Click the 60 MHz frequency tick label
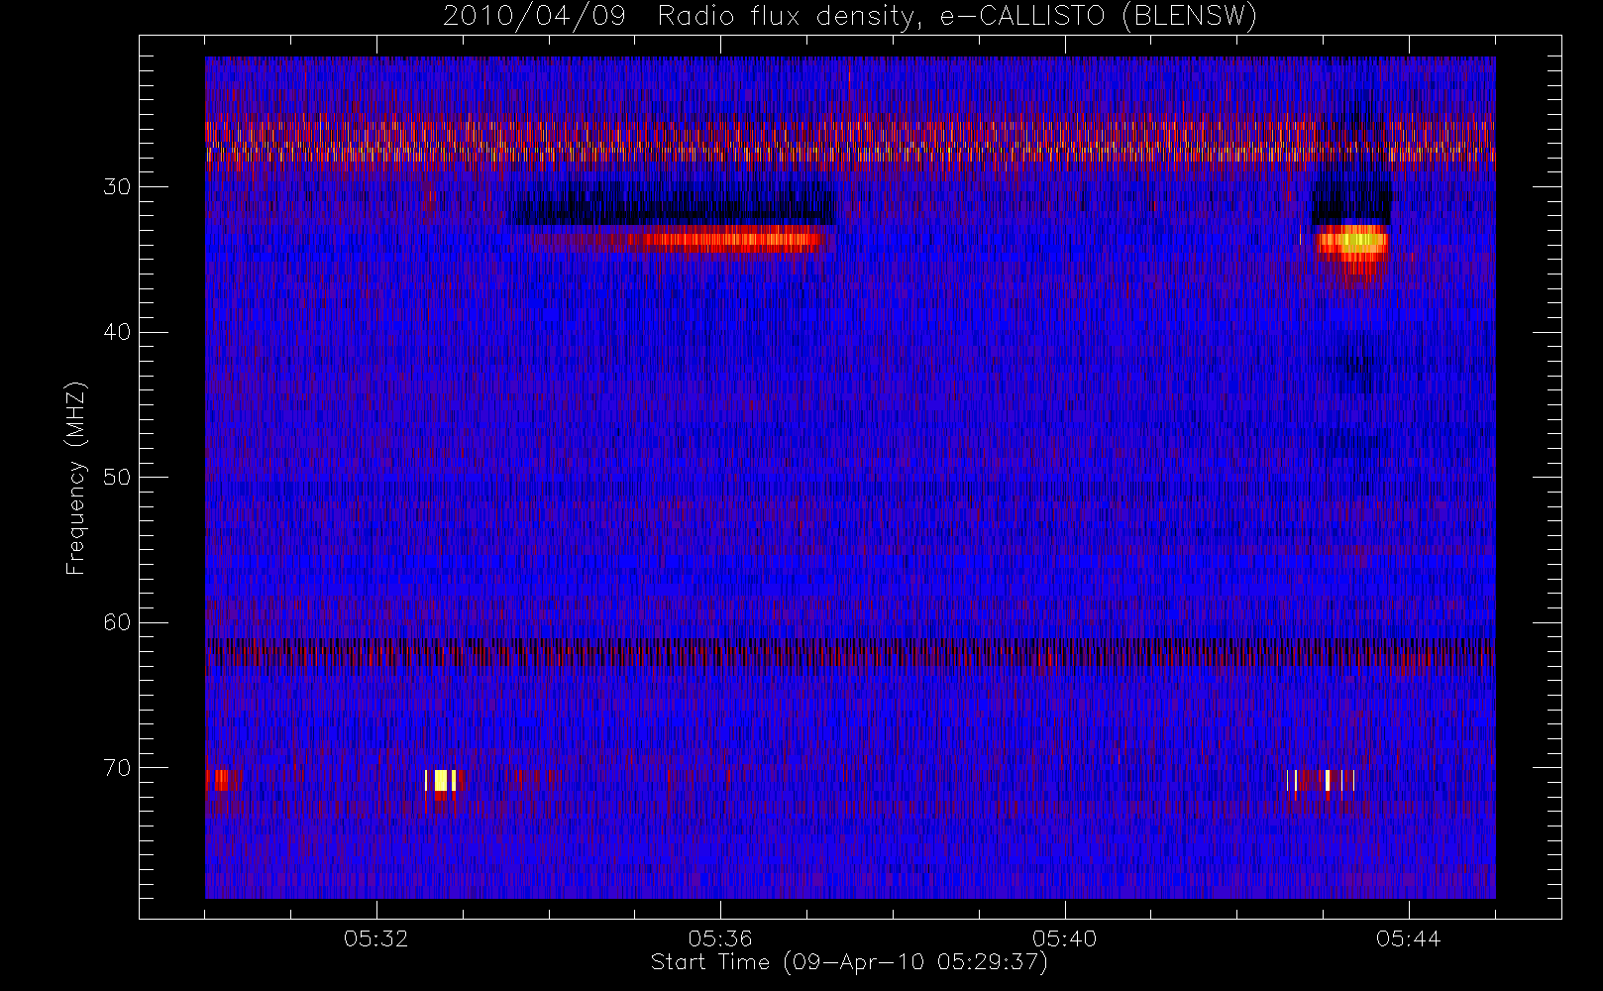This screenshot has width=1603, height=991. point(117,622)
